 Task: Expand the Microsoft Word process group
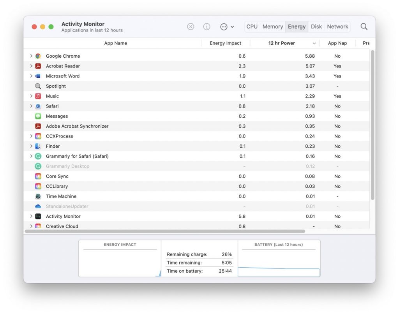point(31,76)
